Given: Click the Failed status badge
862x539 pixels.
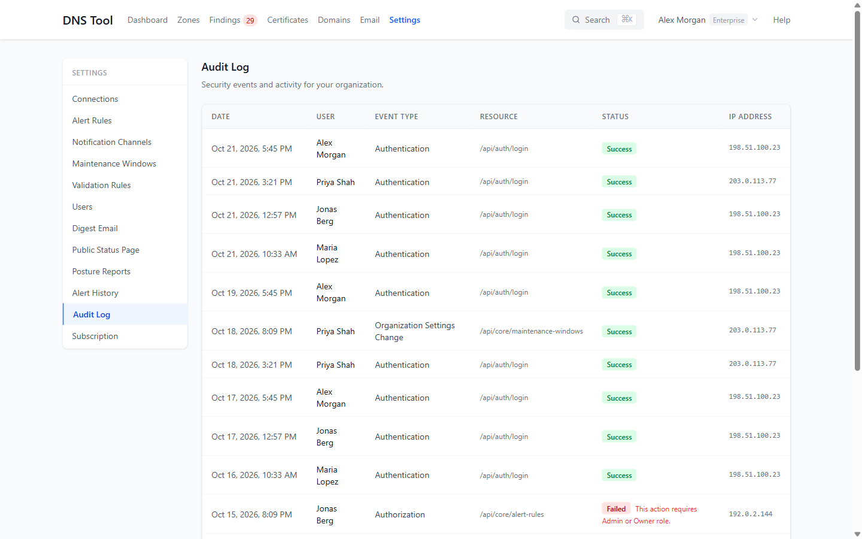Looking at the screenshot, I should pos(616,509).
